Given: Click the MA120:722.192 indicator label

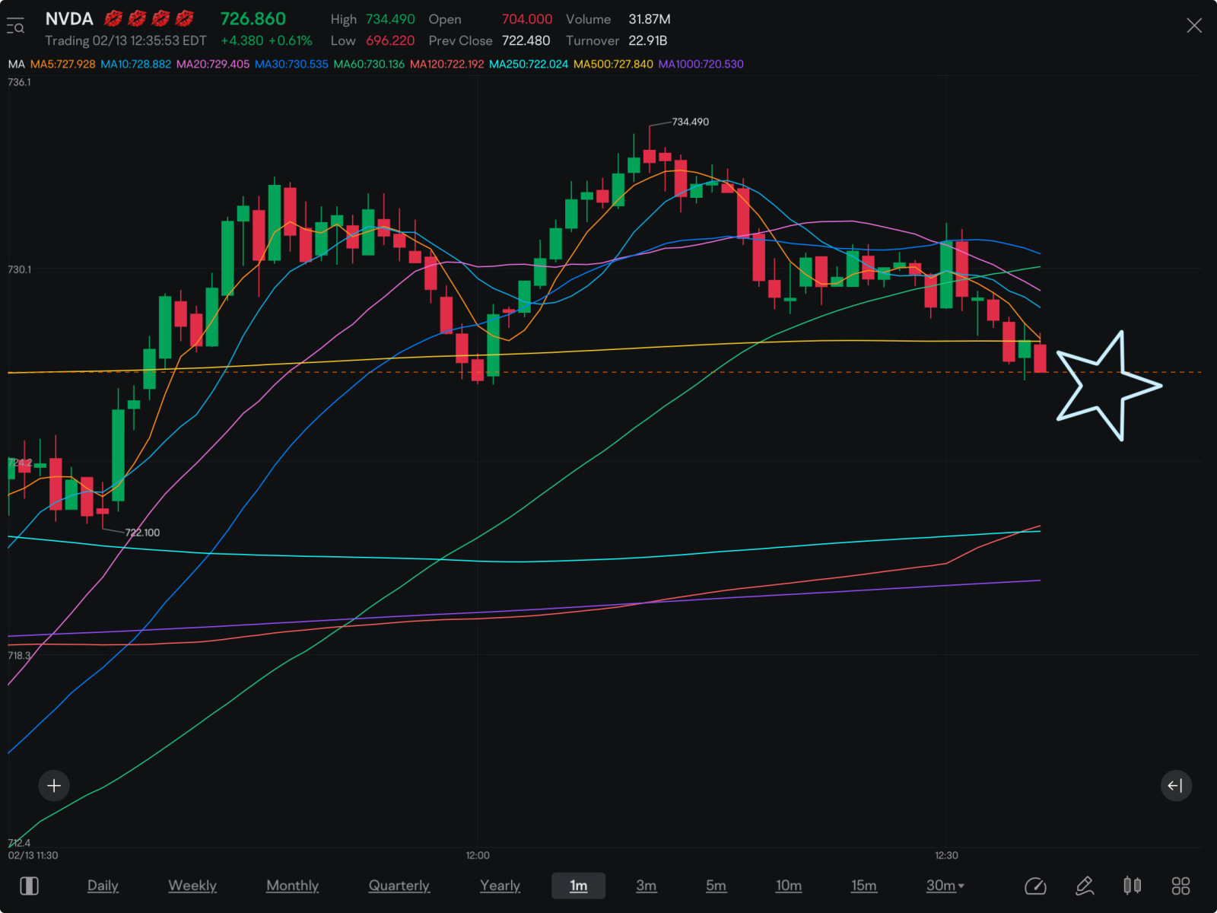Looking at the screenshot, I should (447, 64).
